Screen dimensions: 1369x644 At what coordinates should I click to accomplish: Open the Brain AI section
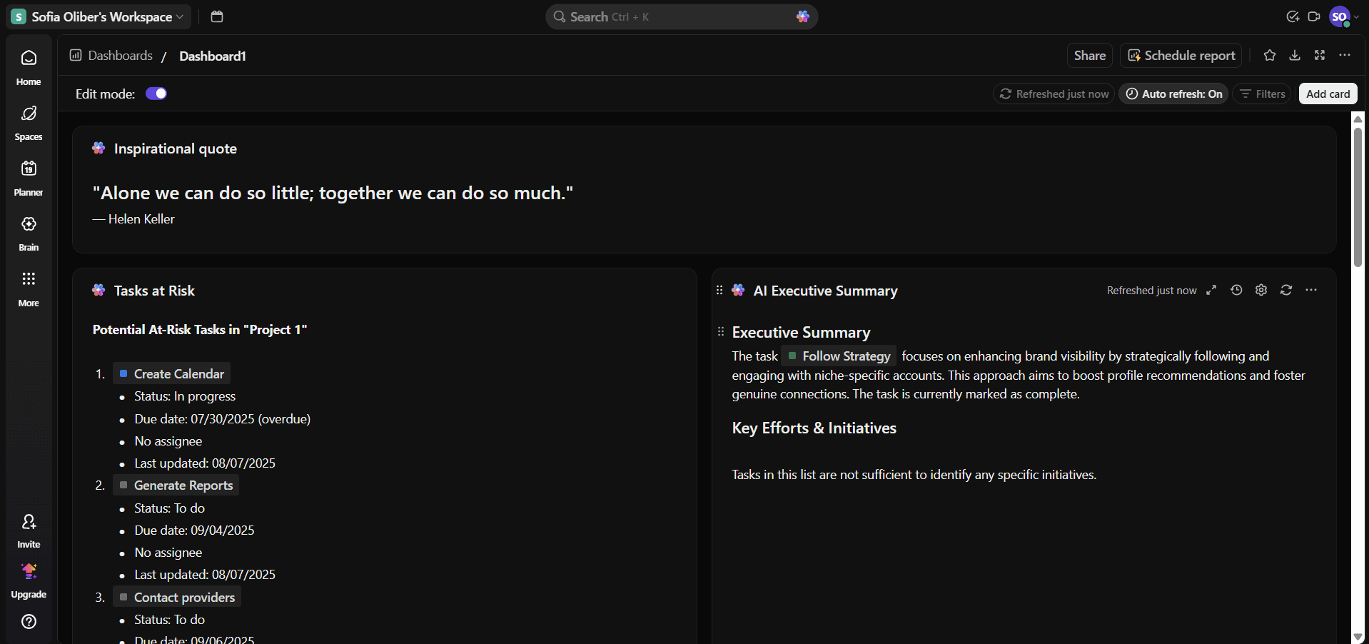tap(29, 233)
